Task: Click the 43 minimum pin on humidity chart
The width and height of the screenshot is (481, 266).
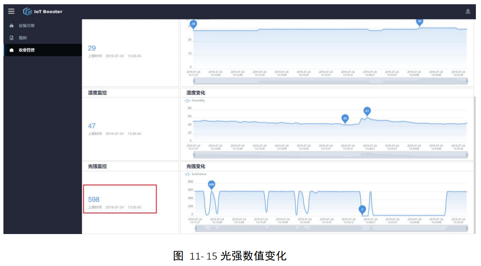Action: (x=345, y=119)
